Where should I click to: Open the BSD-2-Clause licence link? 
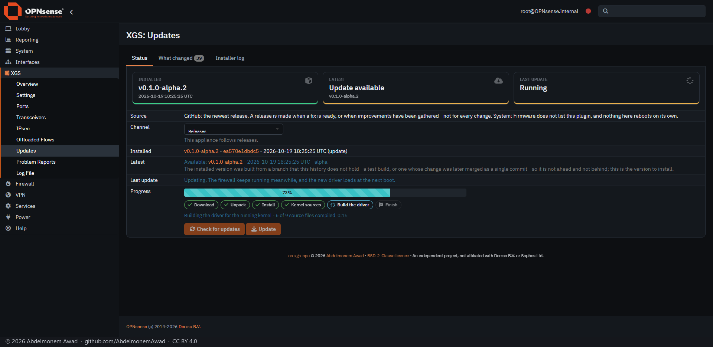388,256
